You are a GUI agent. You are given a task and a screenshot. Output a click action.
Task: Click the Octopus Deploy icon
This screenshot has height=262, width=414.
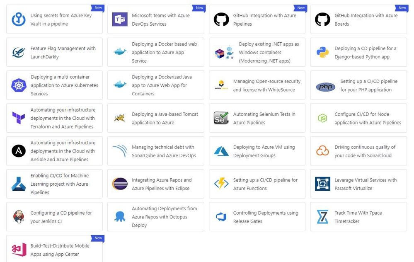click(x=120, y=216)
